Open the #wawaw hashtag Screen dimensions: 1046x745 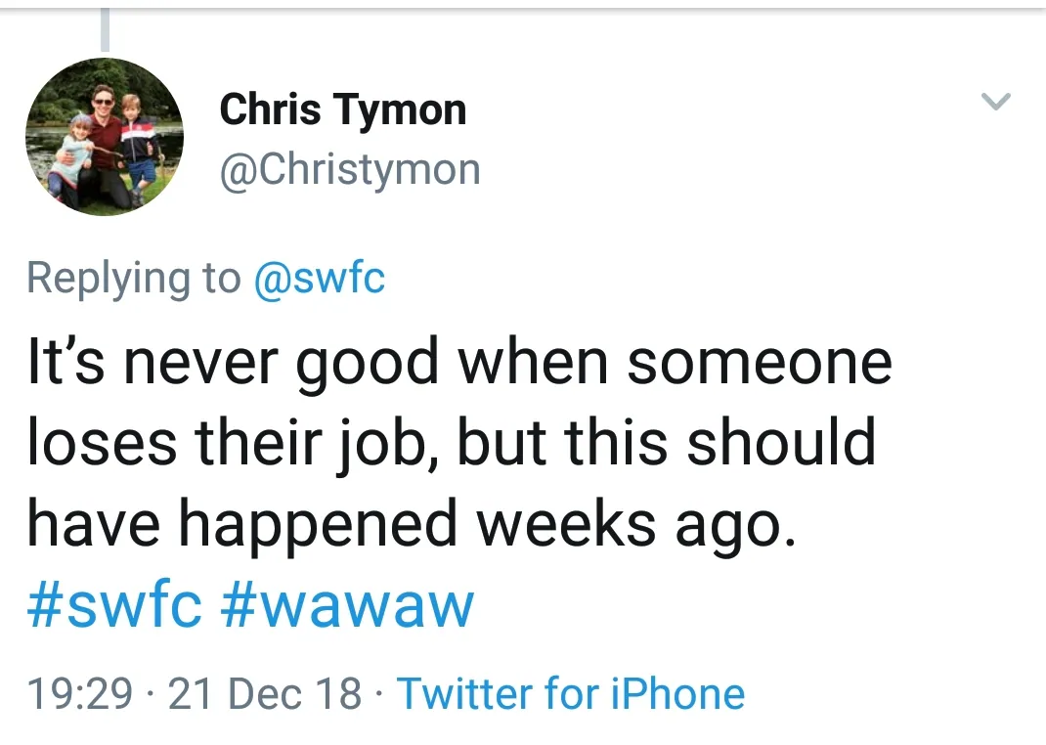coord(348,605)
